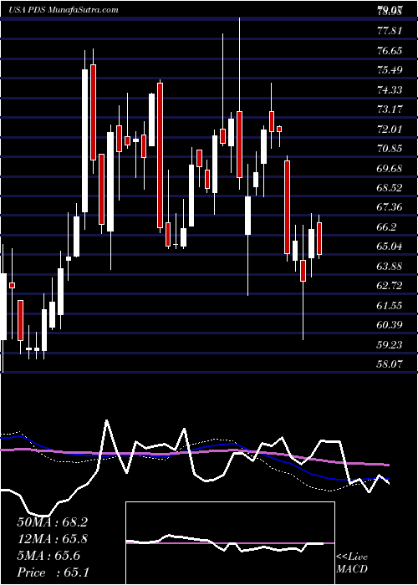Select the 67.36 axis label

[x=390, y=207]
